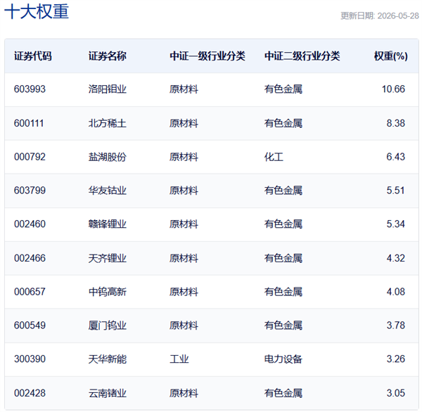The width and height of the screenshot is (422, 412).
Task: Click the weight value 10.66
Action: pyautogui.click(x=393, y=89)
